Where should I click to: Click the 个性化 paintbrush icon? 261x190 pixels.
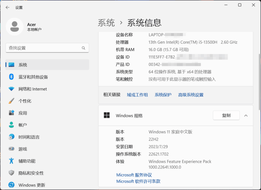coord(11,101)
